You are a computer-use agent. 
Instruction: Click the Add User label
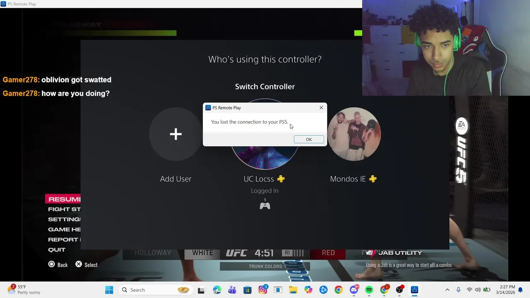point(176,179)
